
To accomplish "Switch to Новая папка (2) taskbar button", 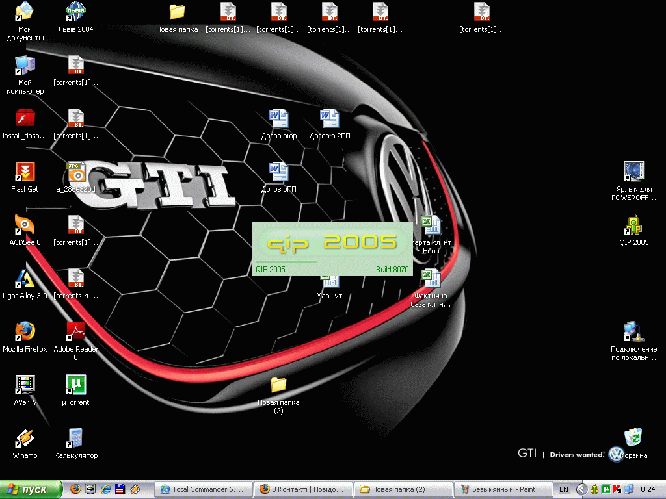I will point(403,489).
